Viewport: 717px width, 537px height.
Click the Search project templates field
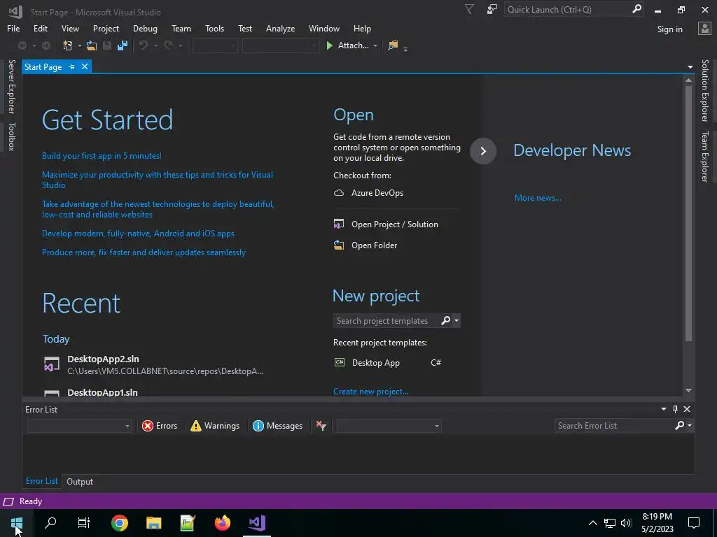coord(386,320)
